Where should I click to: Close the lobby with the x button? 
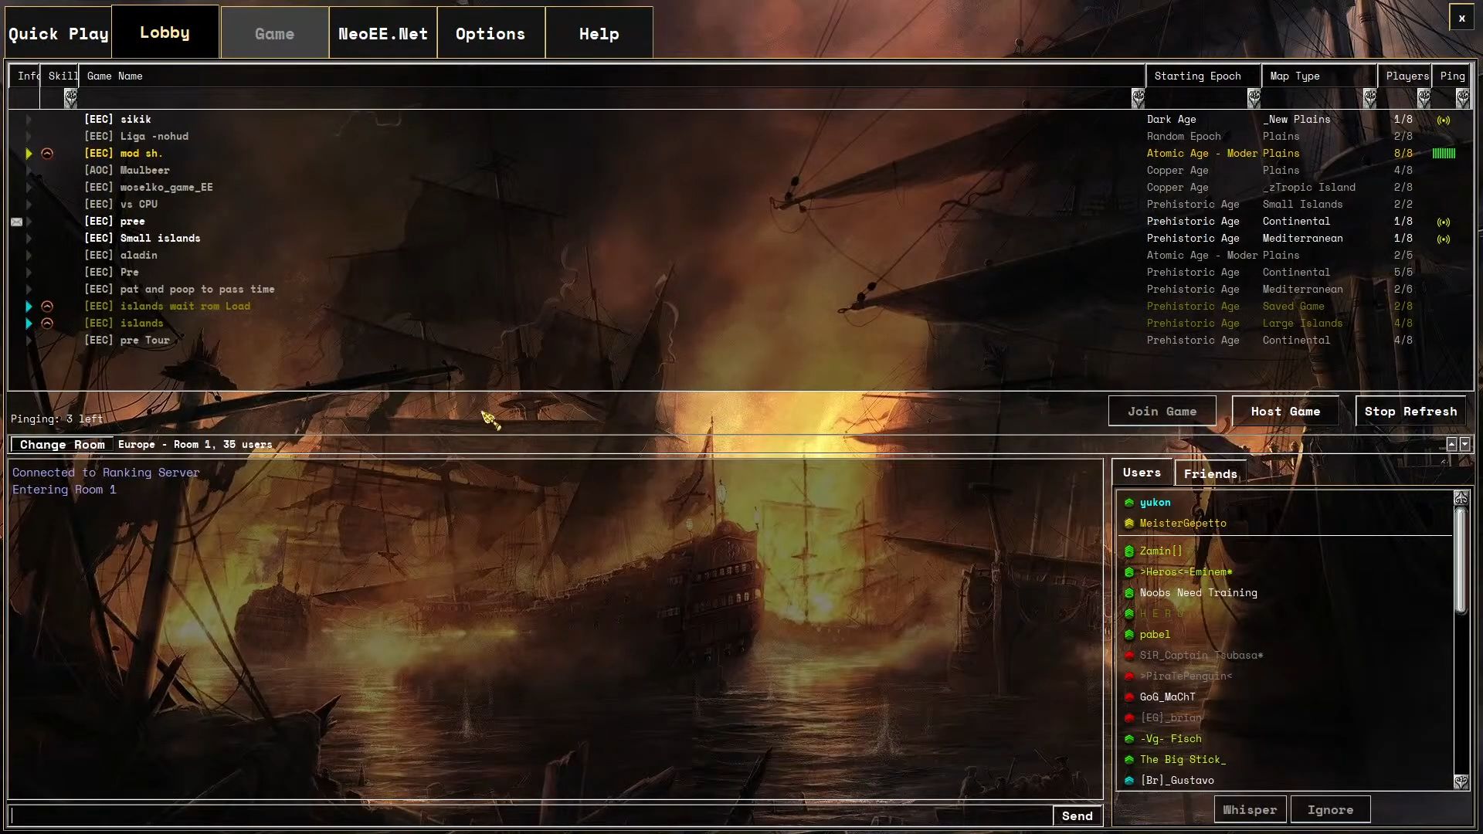click(x=1461, y=19)
